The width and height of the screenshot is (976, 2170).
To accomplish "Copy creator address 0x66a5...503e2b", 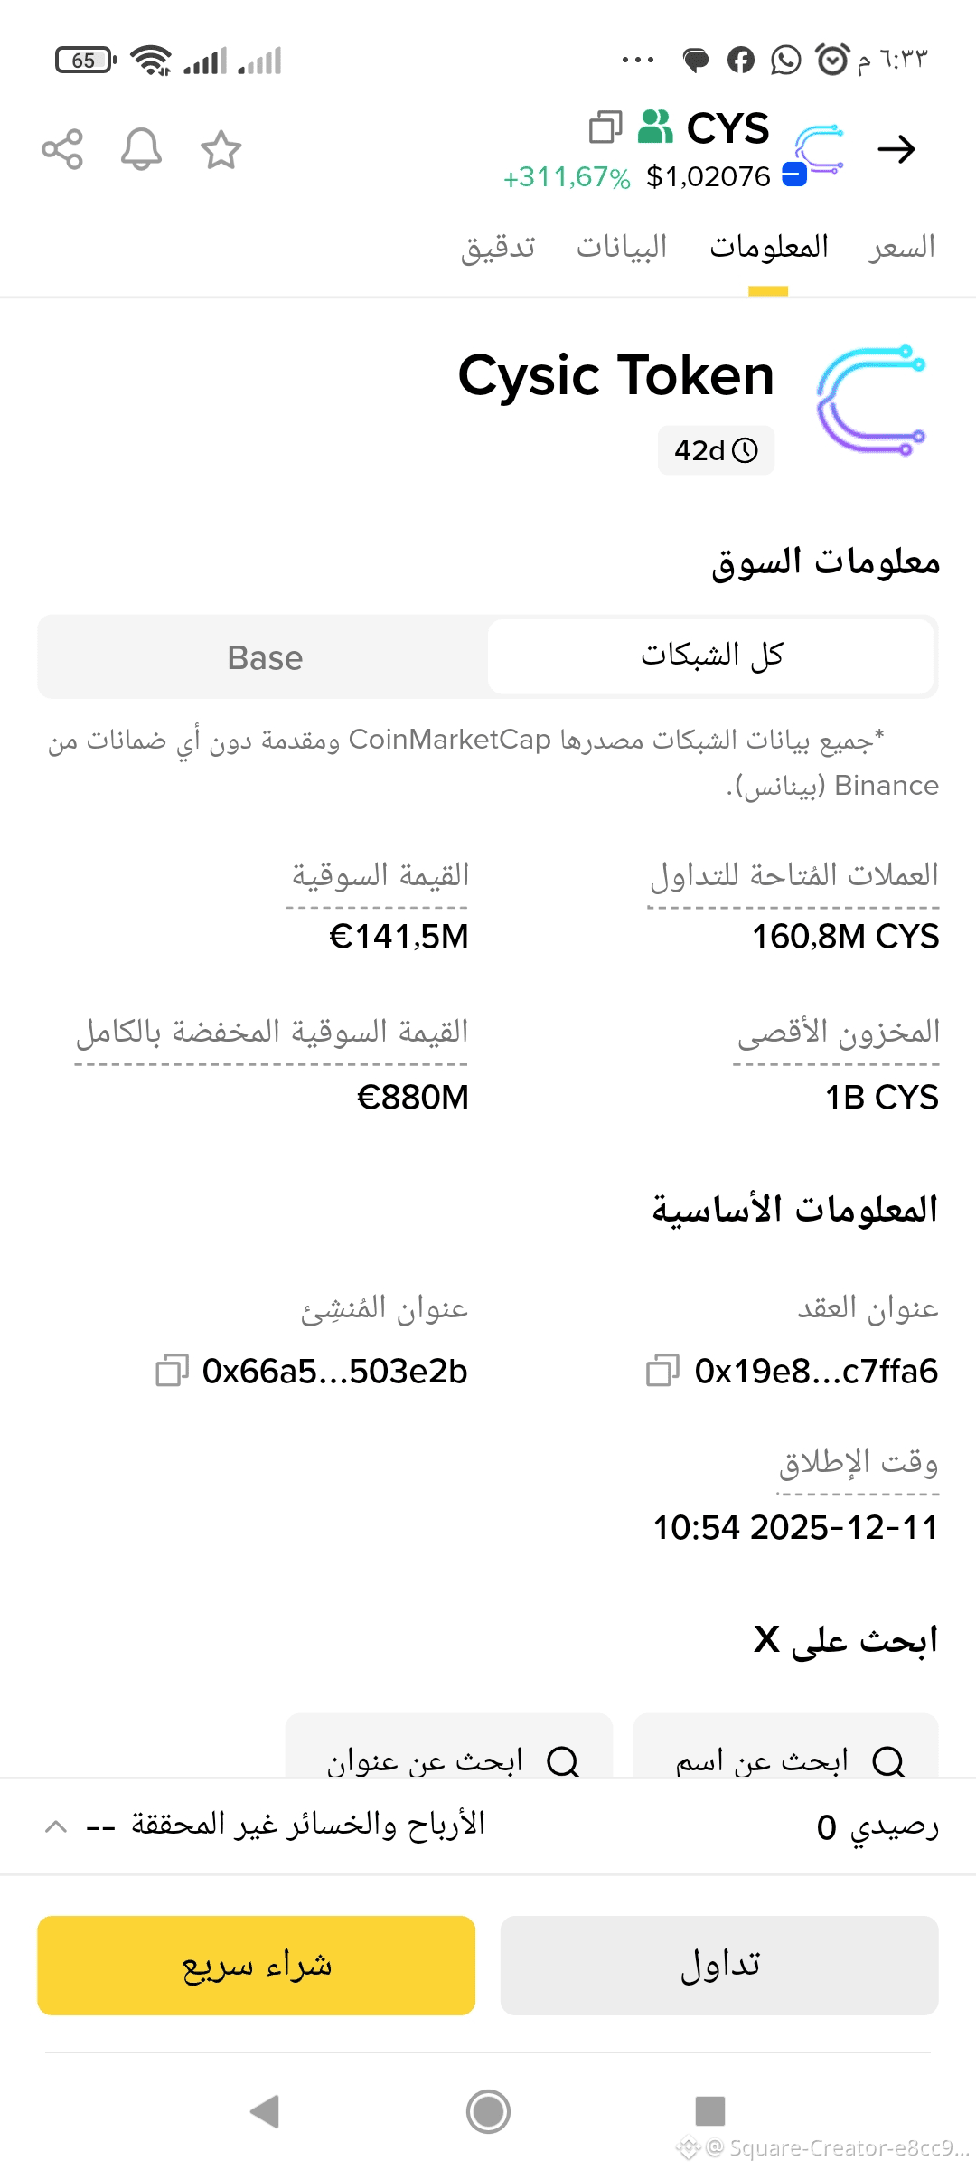I will (172, 1371).
